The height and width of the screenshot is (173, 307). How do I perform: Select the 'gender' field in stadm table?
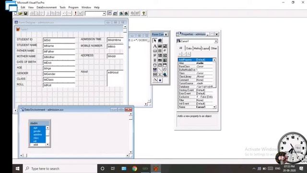click(x=37, y=131)
